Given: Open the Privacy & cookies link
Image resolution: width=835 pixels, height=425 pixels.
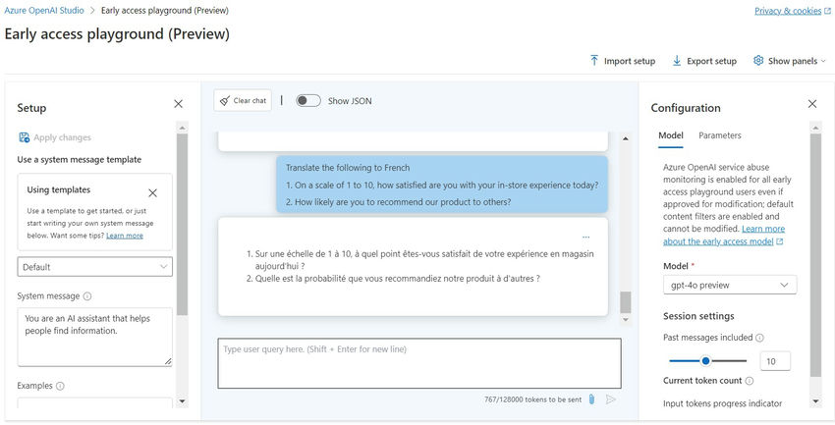Looking at the screenshot, I should pos(788,11).
